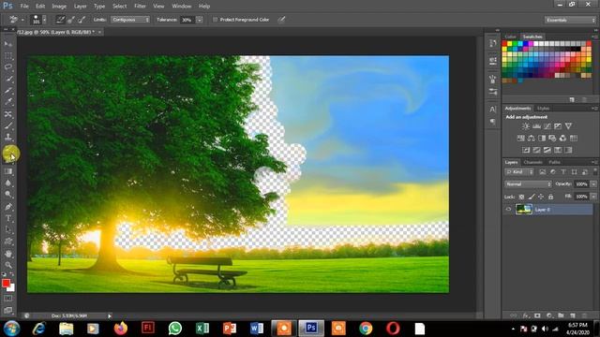The height and width of the screenshot is (337, 600).
Task: Select the Hand tool
Action: 8,254
